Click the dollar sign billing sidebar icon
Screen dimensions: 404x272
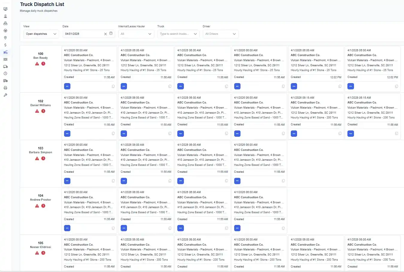click(5, 45)
